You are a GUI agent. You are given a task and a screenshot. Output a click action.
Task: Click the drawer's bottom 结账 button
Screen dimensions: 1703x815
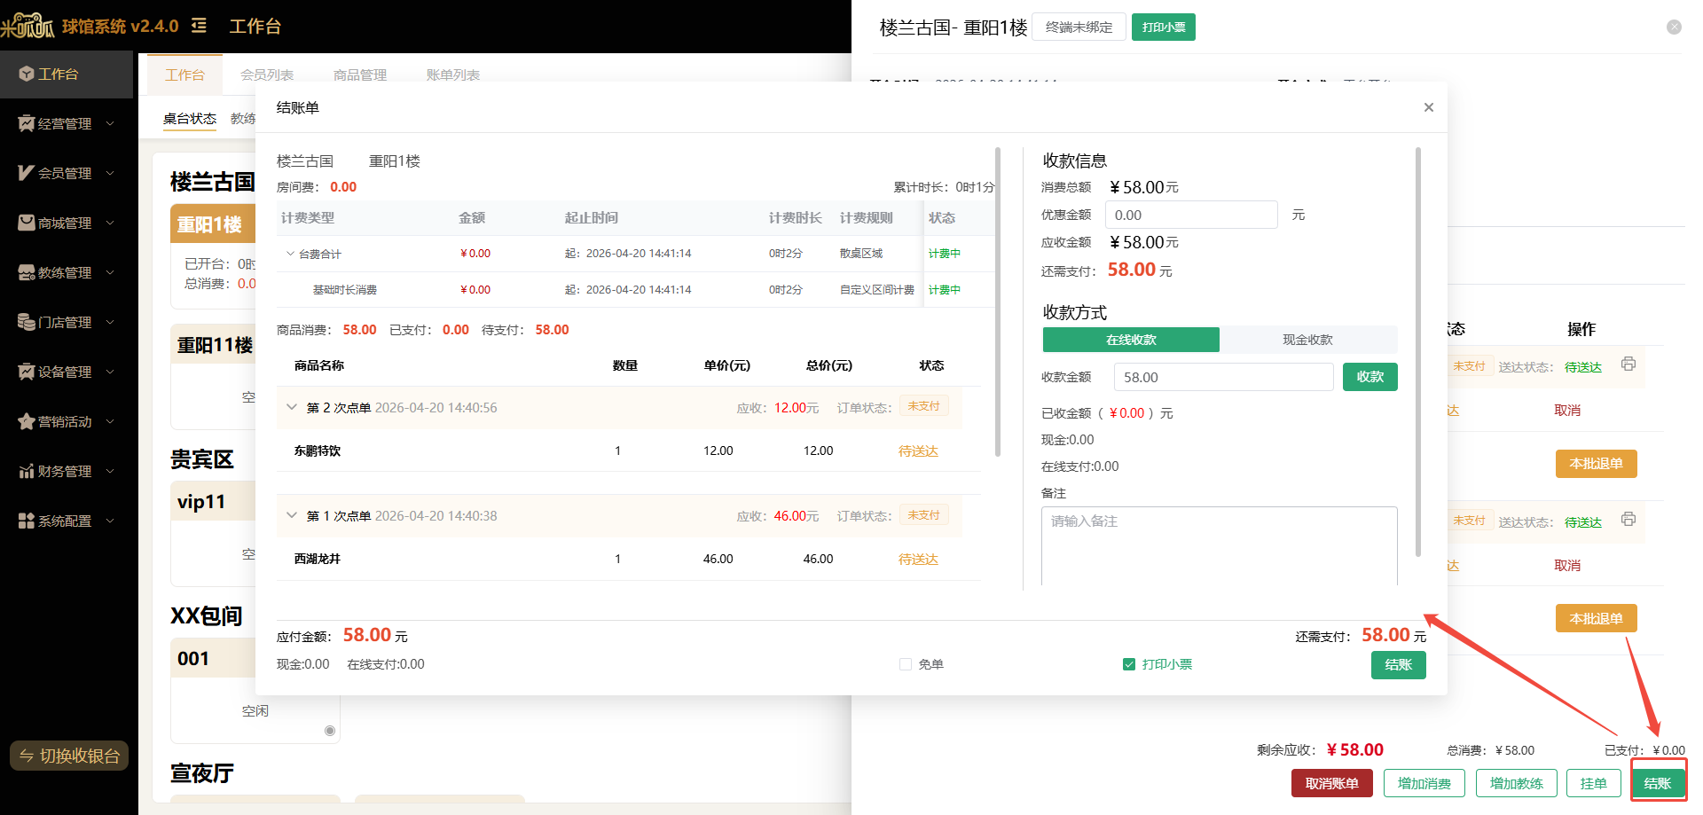coord(1658,783)
